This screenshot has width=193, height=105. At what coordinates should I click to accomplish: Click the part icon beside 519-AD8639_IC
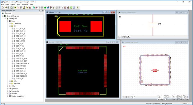point(15,73)
